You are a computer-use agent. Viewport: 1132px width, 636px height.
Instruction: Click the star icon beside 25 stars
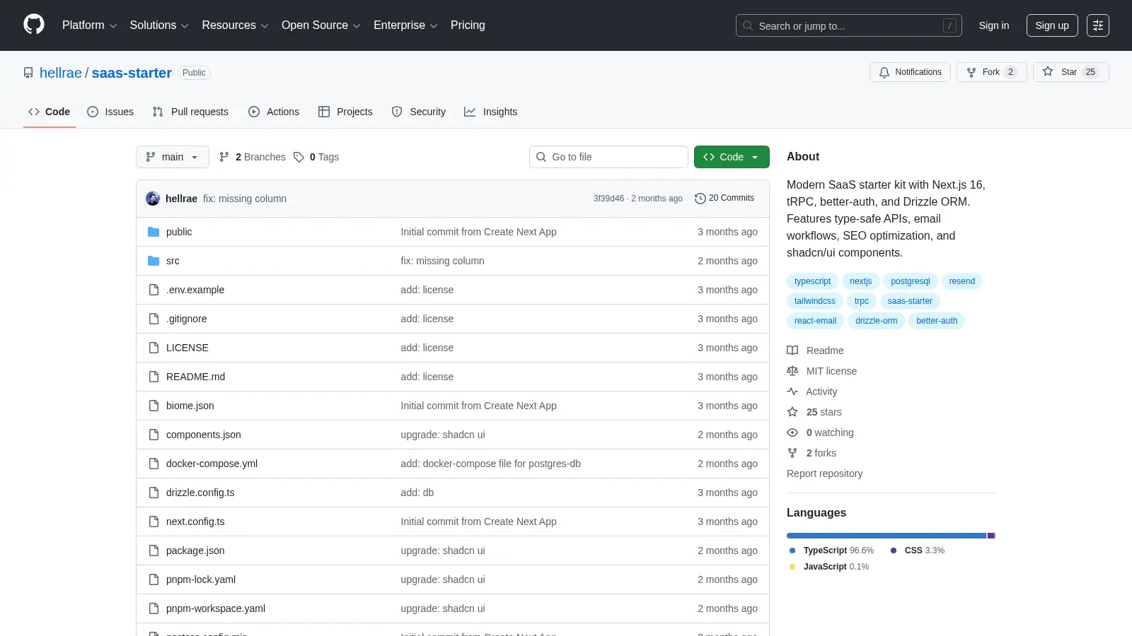792,412
